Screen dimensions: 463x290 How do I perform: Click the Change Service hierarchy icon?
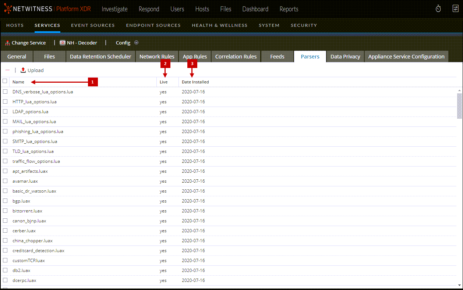[7, 43]
